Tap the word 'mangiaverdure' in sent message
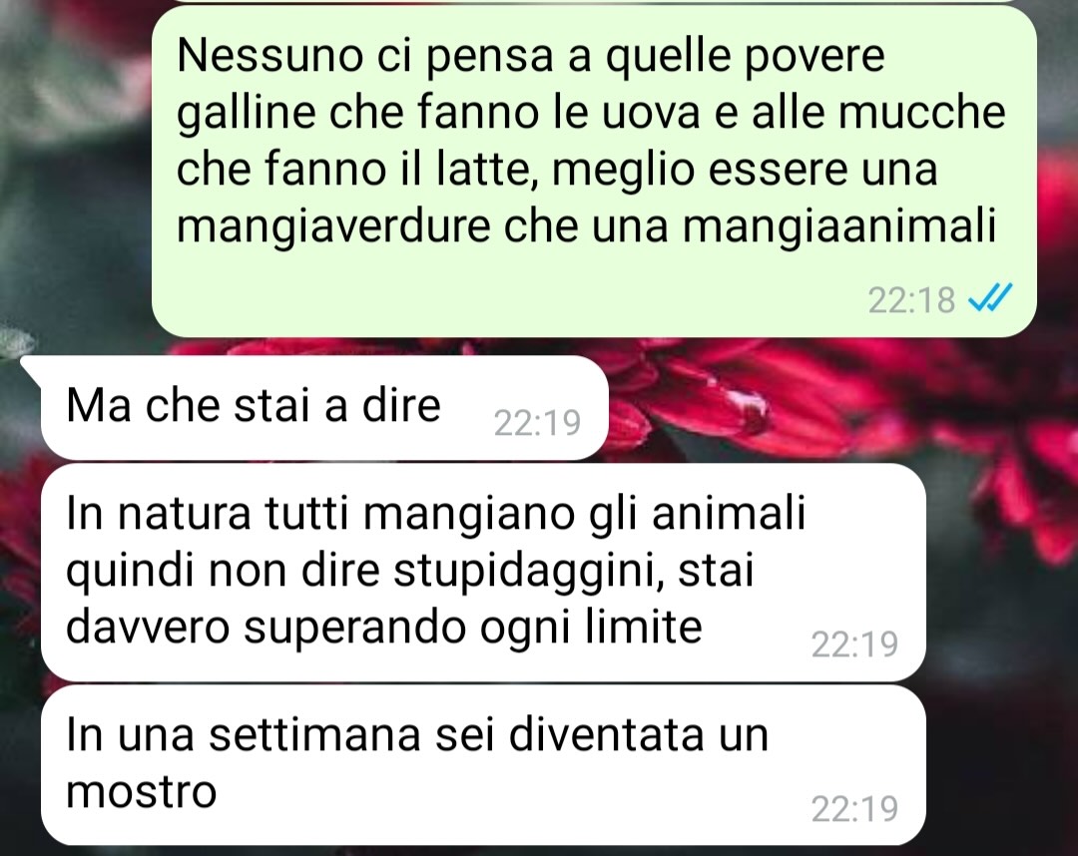Image resolution: width=1078 pixels, height=856 pixels. click(x=333, y=226)
